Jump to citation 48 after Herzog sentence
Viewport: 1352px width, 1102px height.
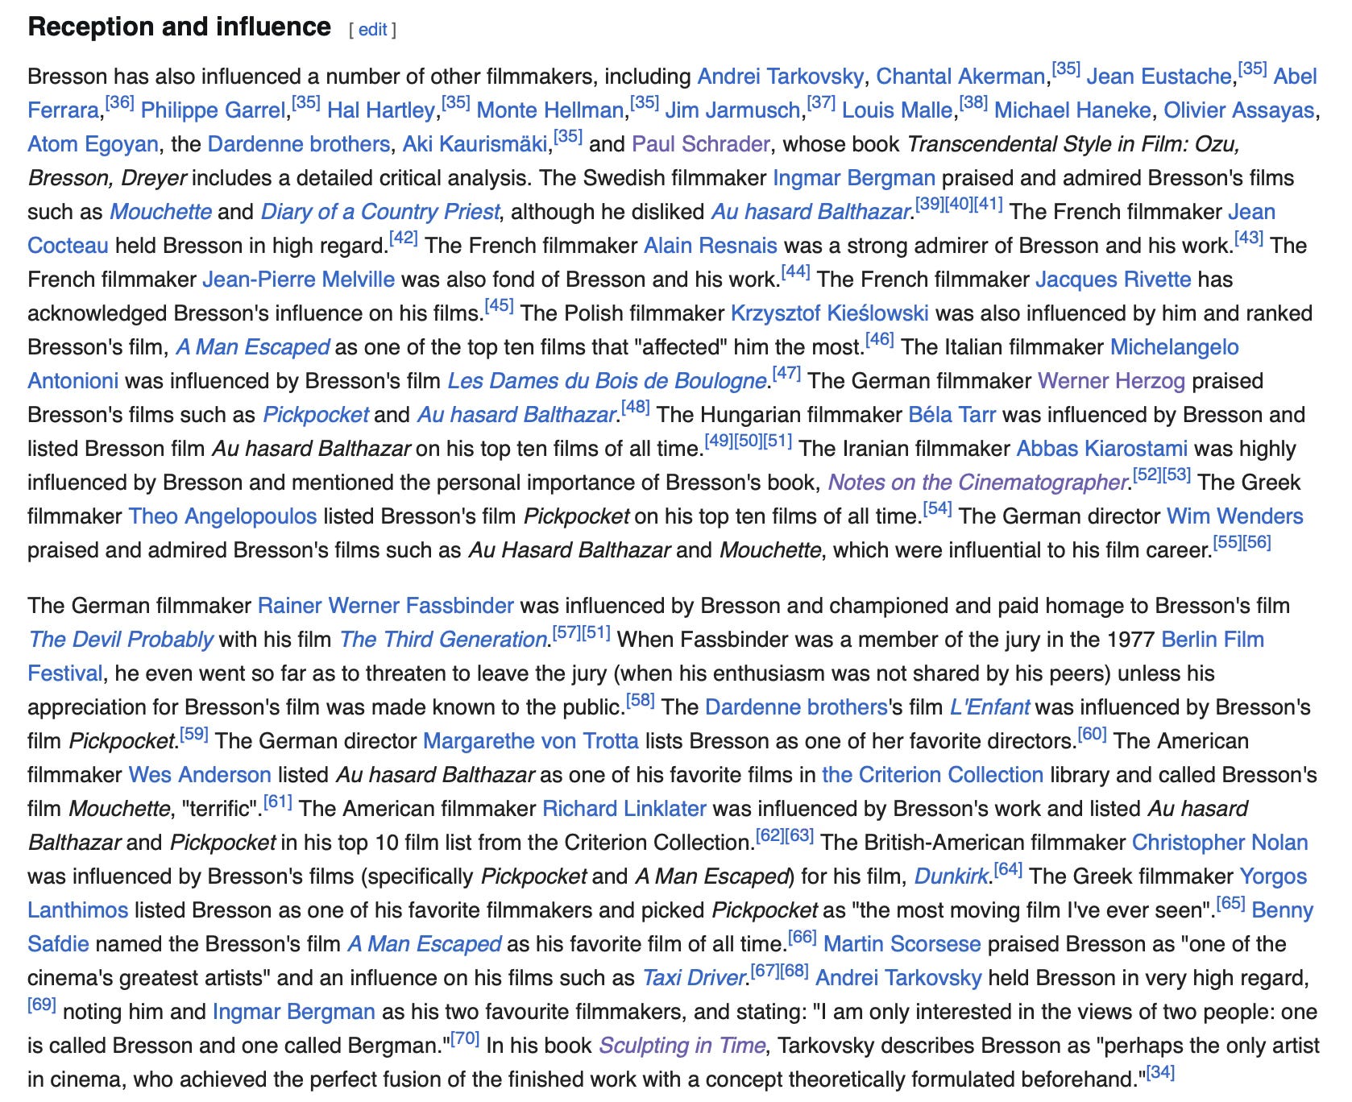point(636,407)
